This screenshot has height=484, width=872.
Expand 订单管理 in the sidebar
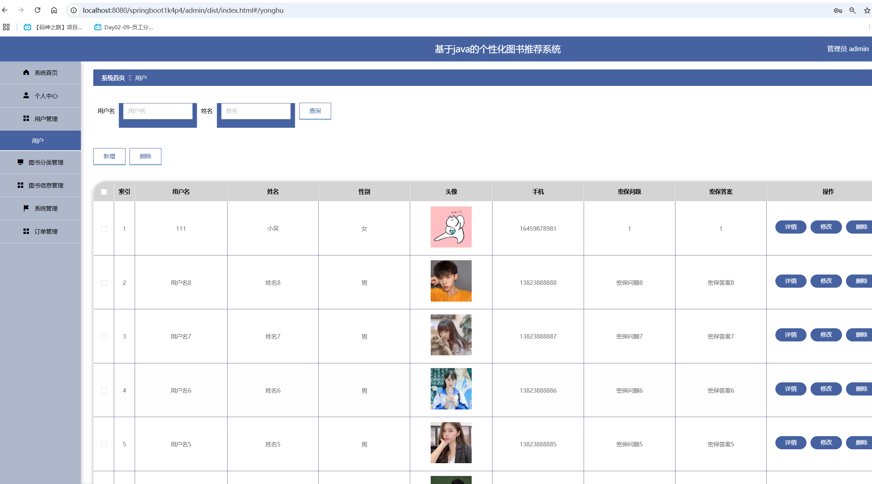[40, 231]
